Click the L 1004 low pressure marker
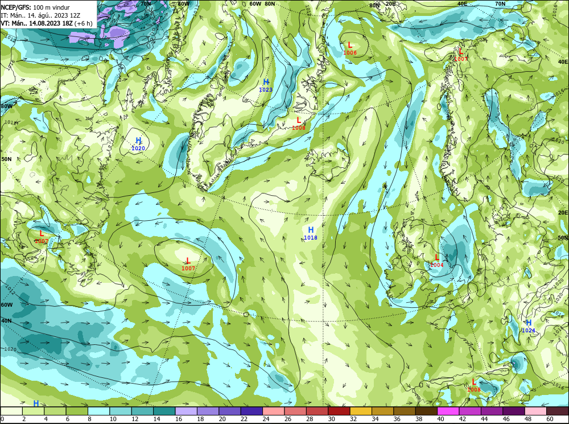Screen dimensions: 569x424 click(436, 261)
